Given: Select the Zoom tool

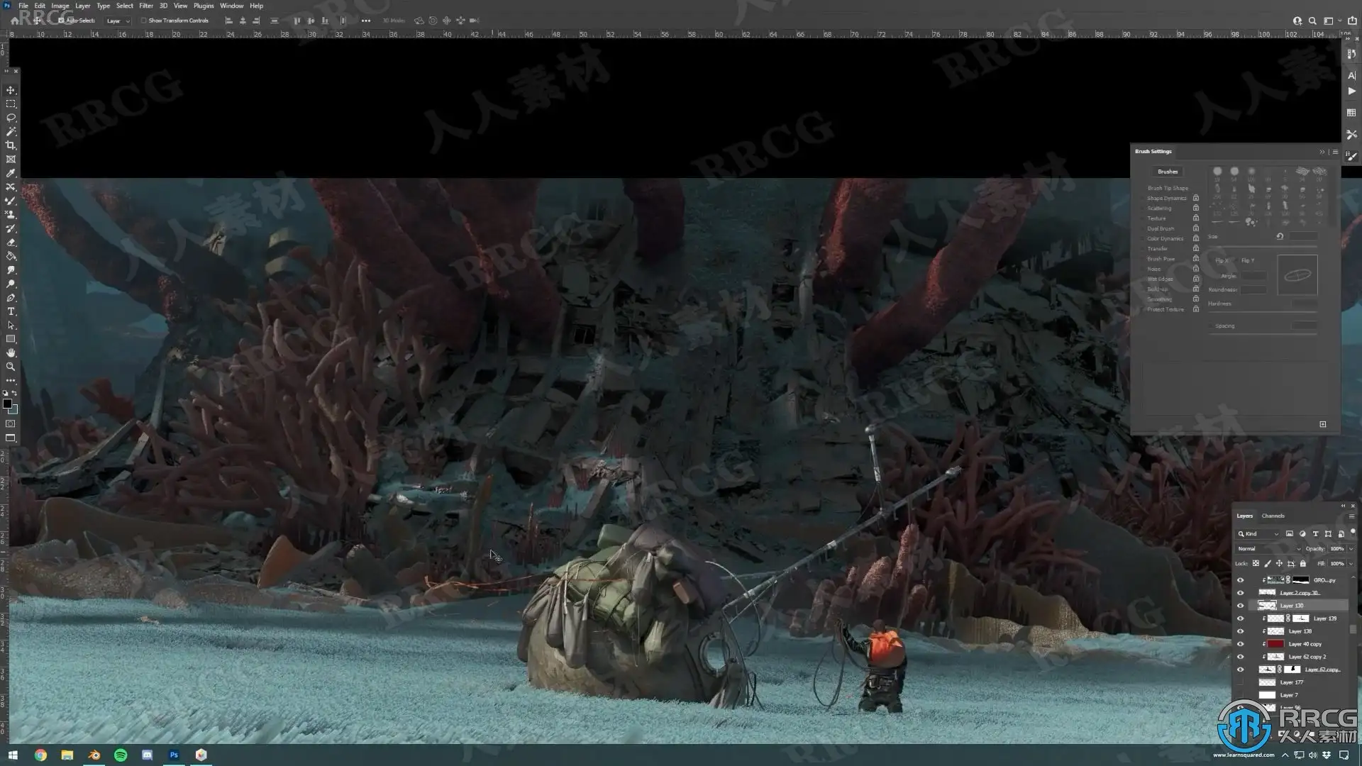Looking at the screenshot, I should [11, 367].
